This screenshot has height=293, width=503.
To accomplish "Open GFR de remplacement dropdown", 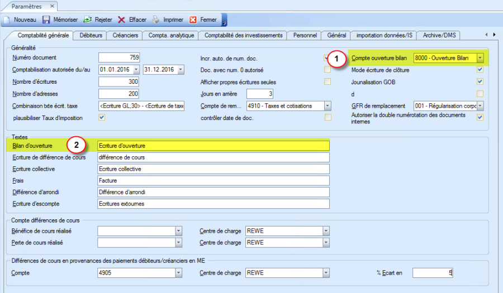I will tap(480, 105).
